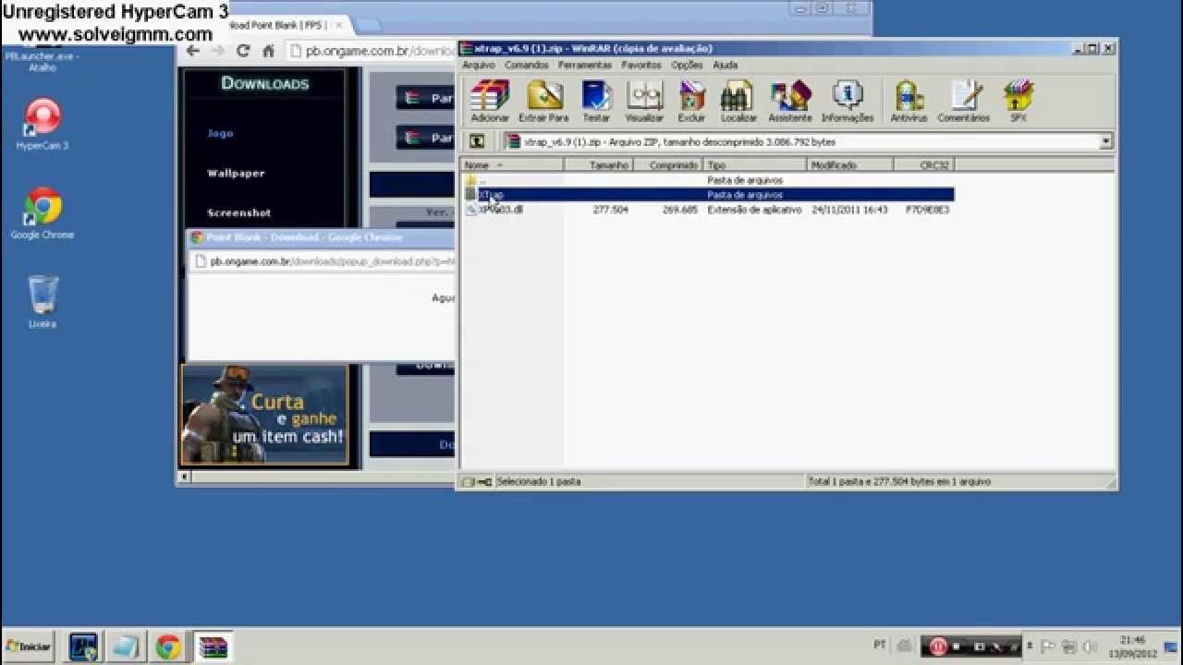
Task: Click the Localizar binoculars icon
Action: coord(738,101)
